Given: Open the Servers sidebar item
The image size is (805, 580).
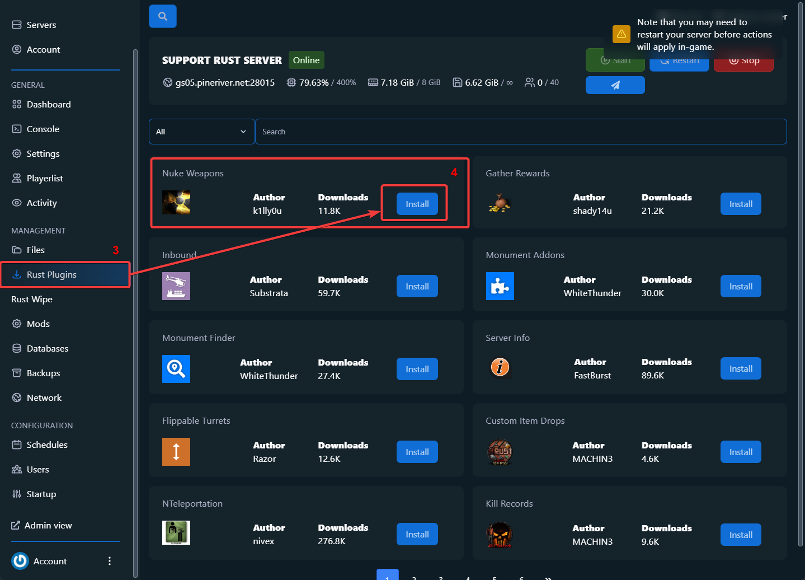Looking at the screenshot, I should [x=34, y=25].
